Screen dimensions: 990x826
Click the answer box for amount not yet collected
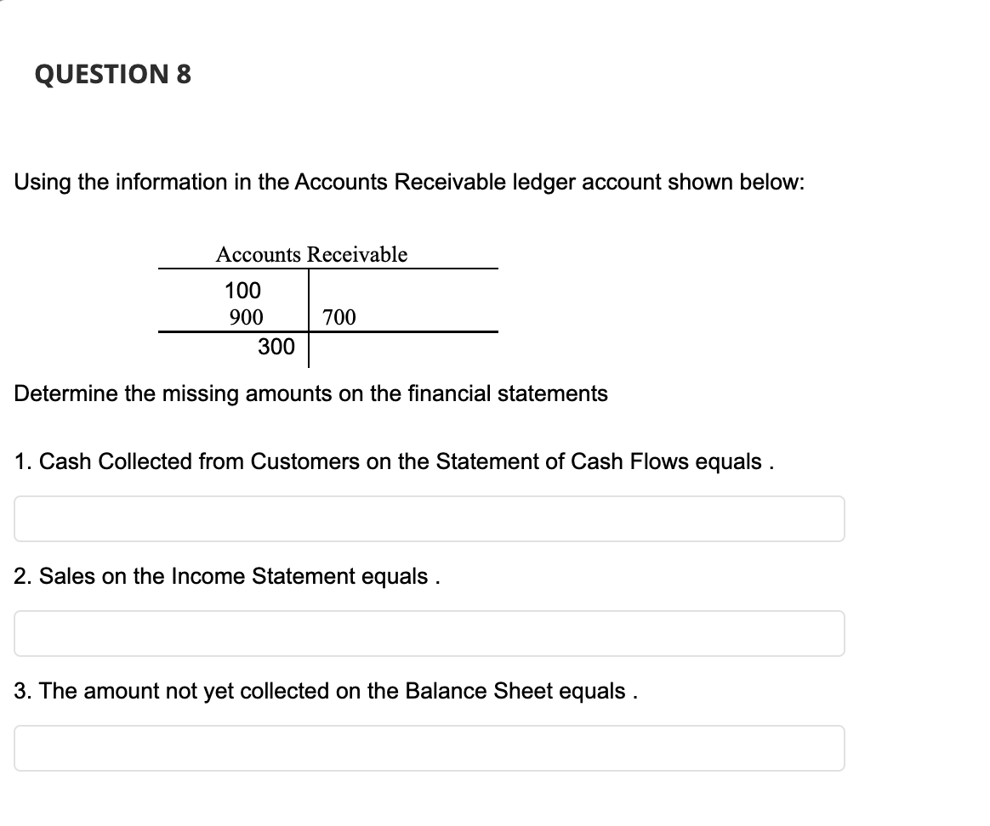[429, 748]
